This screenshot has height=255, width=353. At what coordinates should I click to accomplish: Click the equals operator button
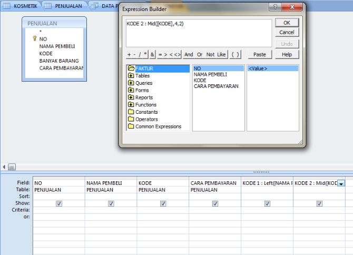(x=160, y=54)
